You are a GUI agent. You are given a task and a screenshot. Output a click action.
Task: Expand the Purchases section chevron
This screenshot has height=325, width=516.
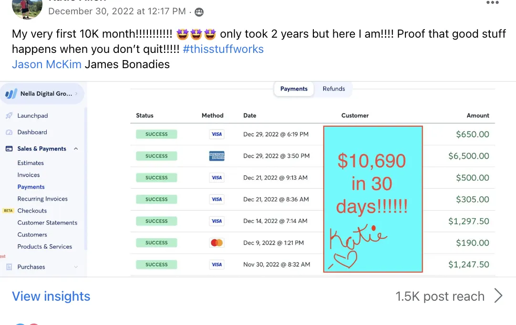(x=76, y=267)
